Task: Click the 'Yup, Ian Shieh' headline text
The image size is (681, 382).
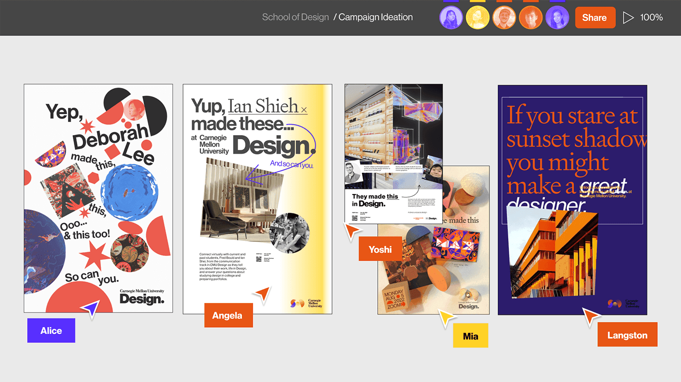Action: click(249, 106)
